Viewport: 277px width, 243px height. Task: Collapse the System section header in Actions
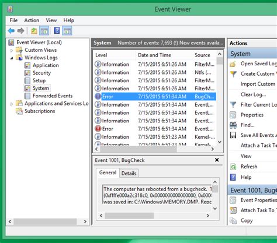[252, 54]
